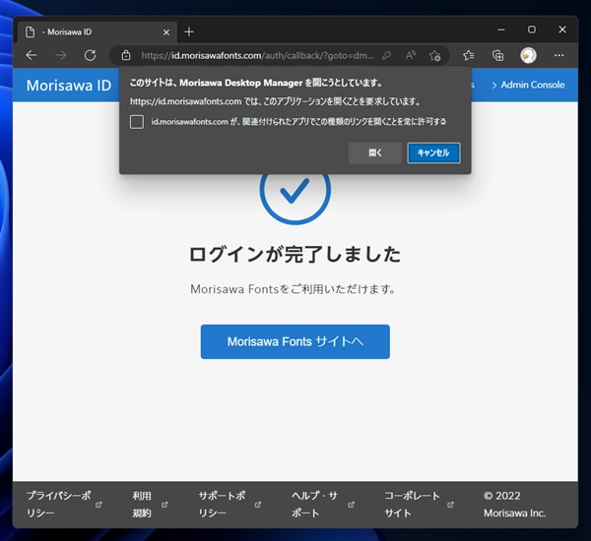
Task: Click the © 2022 Morisawa Inc. text
Action: pyautogui.click(x=515, y=504)
